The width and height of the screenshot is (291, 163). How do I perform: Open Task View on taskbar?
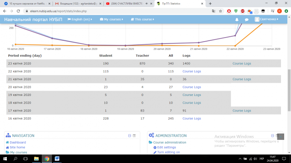point(25,159)
